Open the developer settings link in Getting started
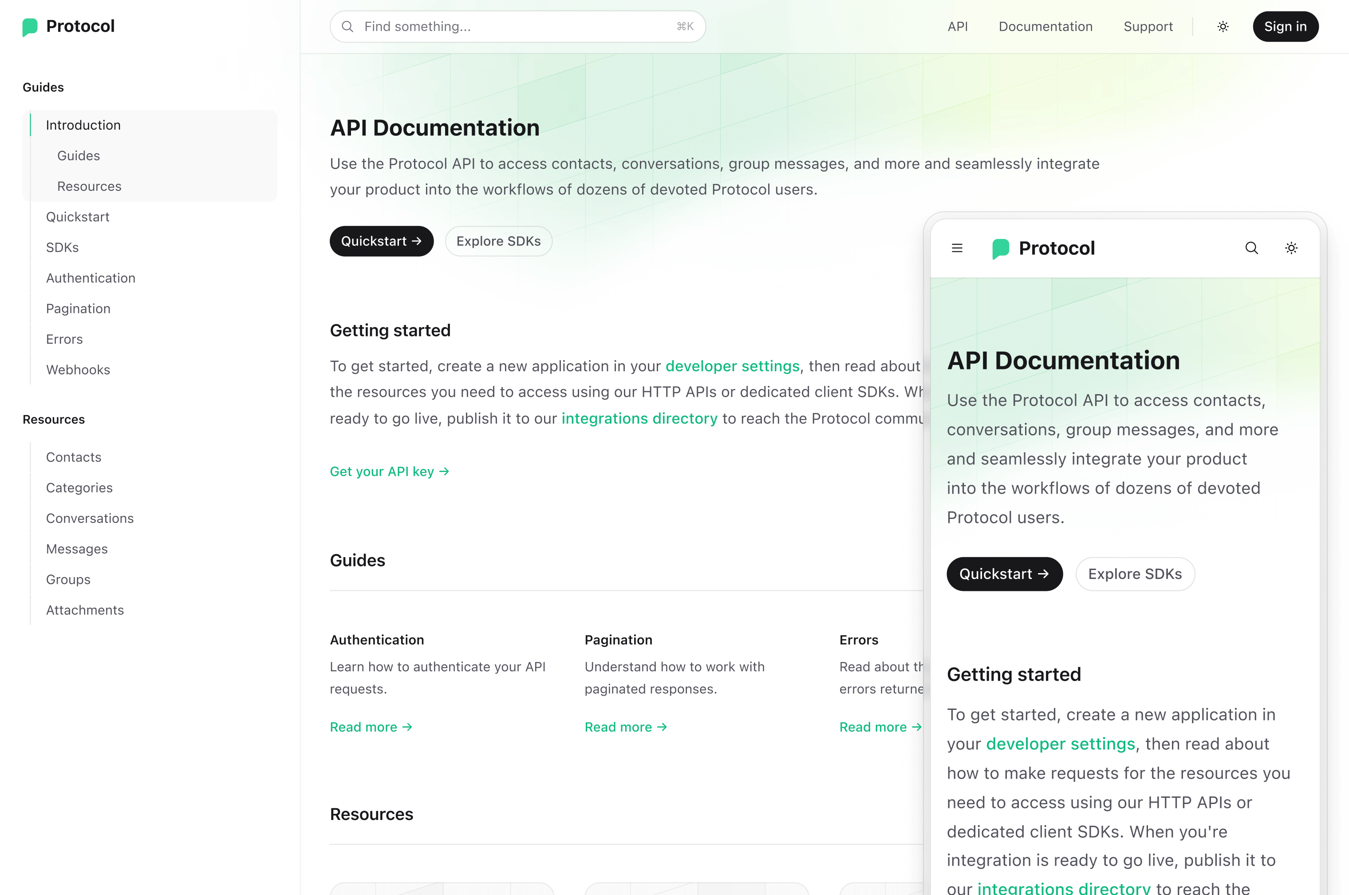This screenshot has height=895, width=1349. pos(732,366)
